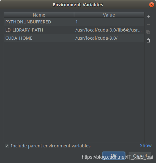Screen dimensions: 156x163
Task: Select the CUDA_HOME variable name
Action: 19,38
